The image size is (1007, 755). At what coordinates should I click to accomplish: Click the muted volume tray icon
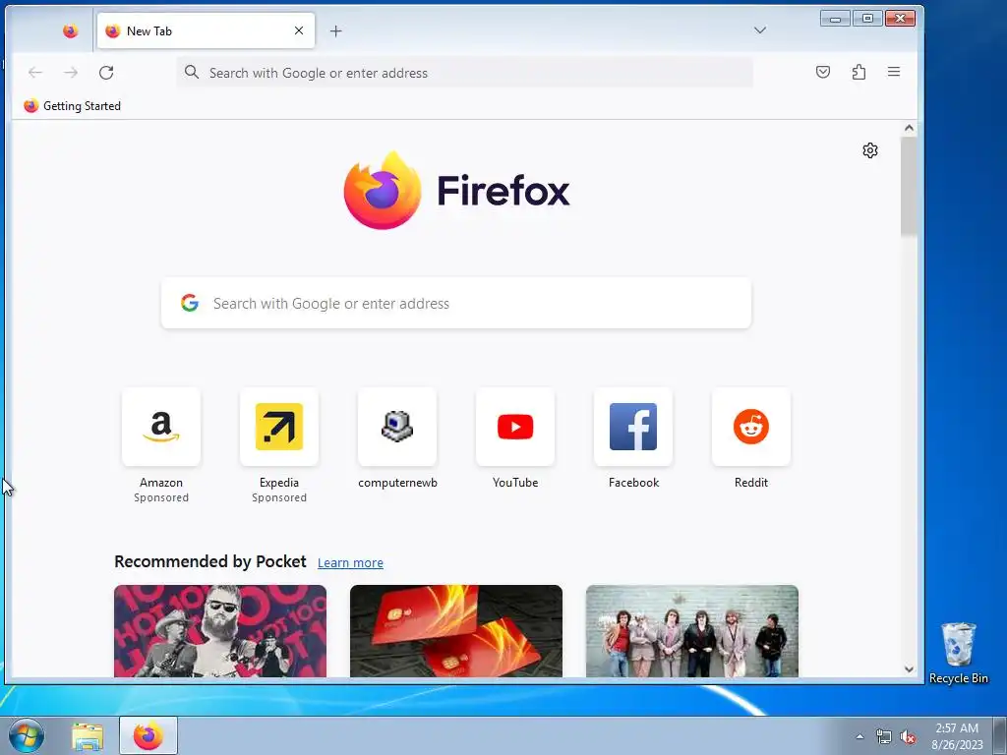pyautogui.click(x=908, y=737)
